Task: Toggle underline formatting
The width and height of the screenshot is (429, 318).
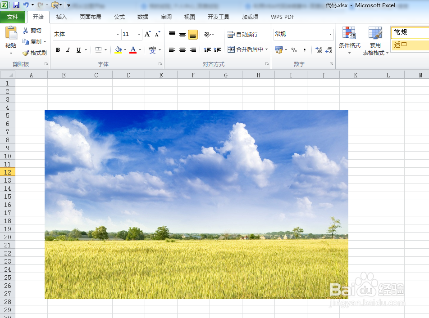Action: (78, 50)
